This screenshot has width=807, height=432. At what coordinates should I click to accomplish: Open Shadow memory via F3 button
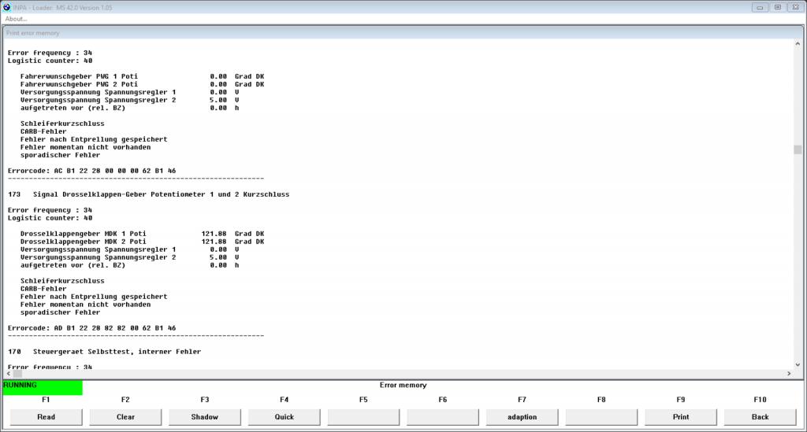pyautogui.click(x=205, y=417)
